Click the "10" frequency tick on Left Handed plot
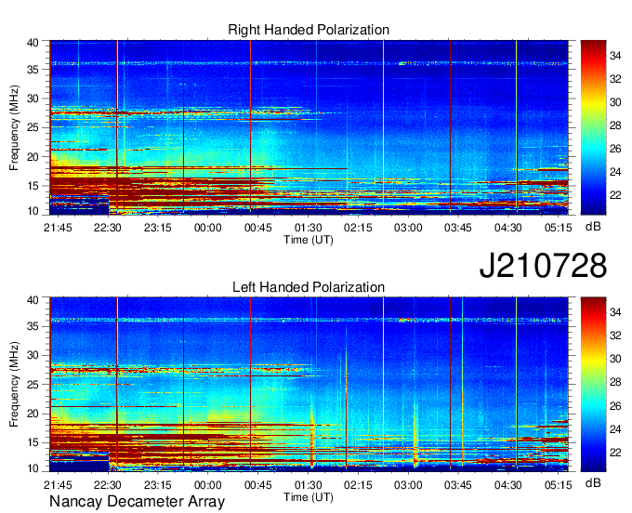Image resolution: width=632 pixels, height=513 pixels. (x=33, y=467)
